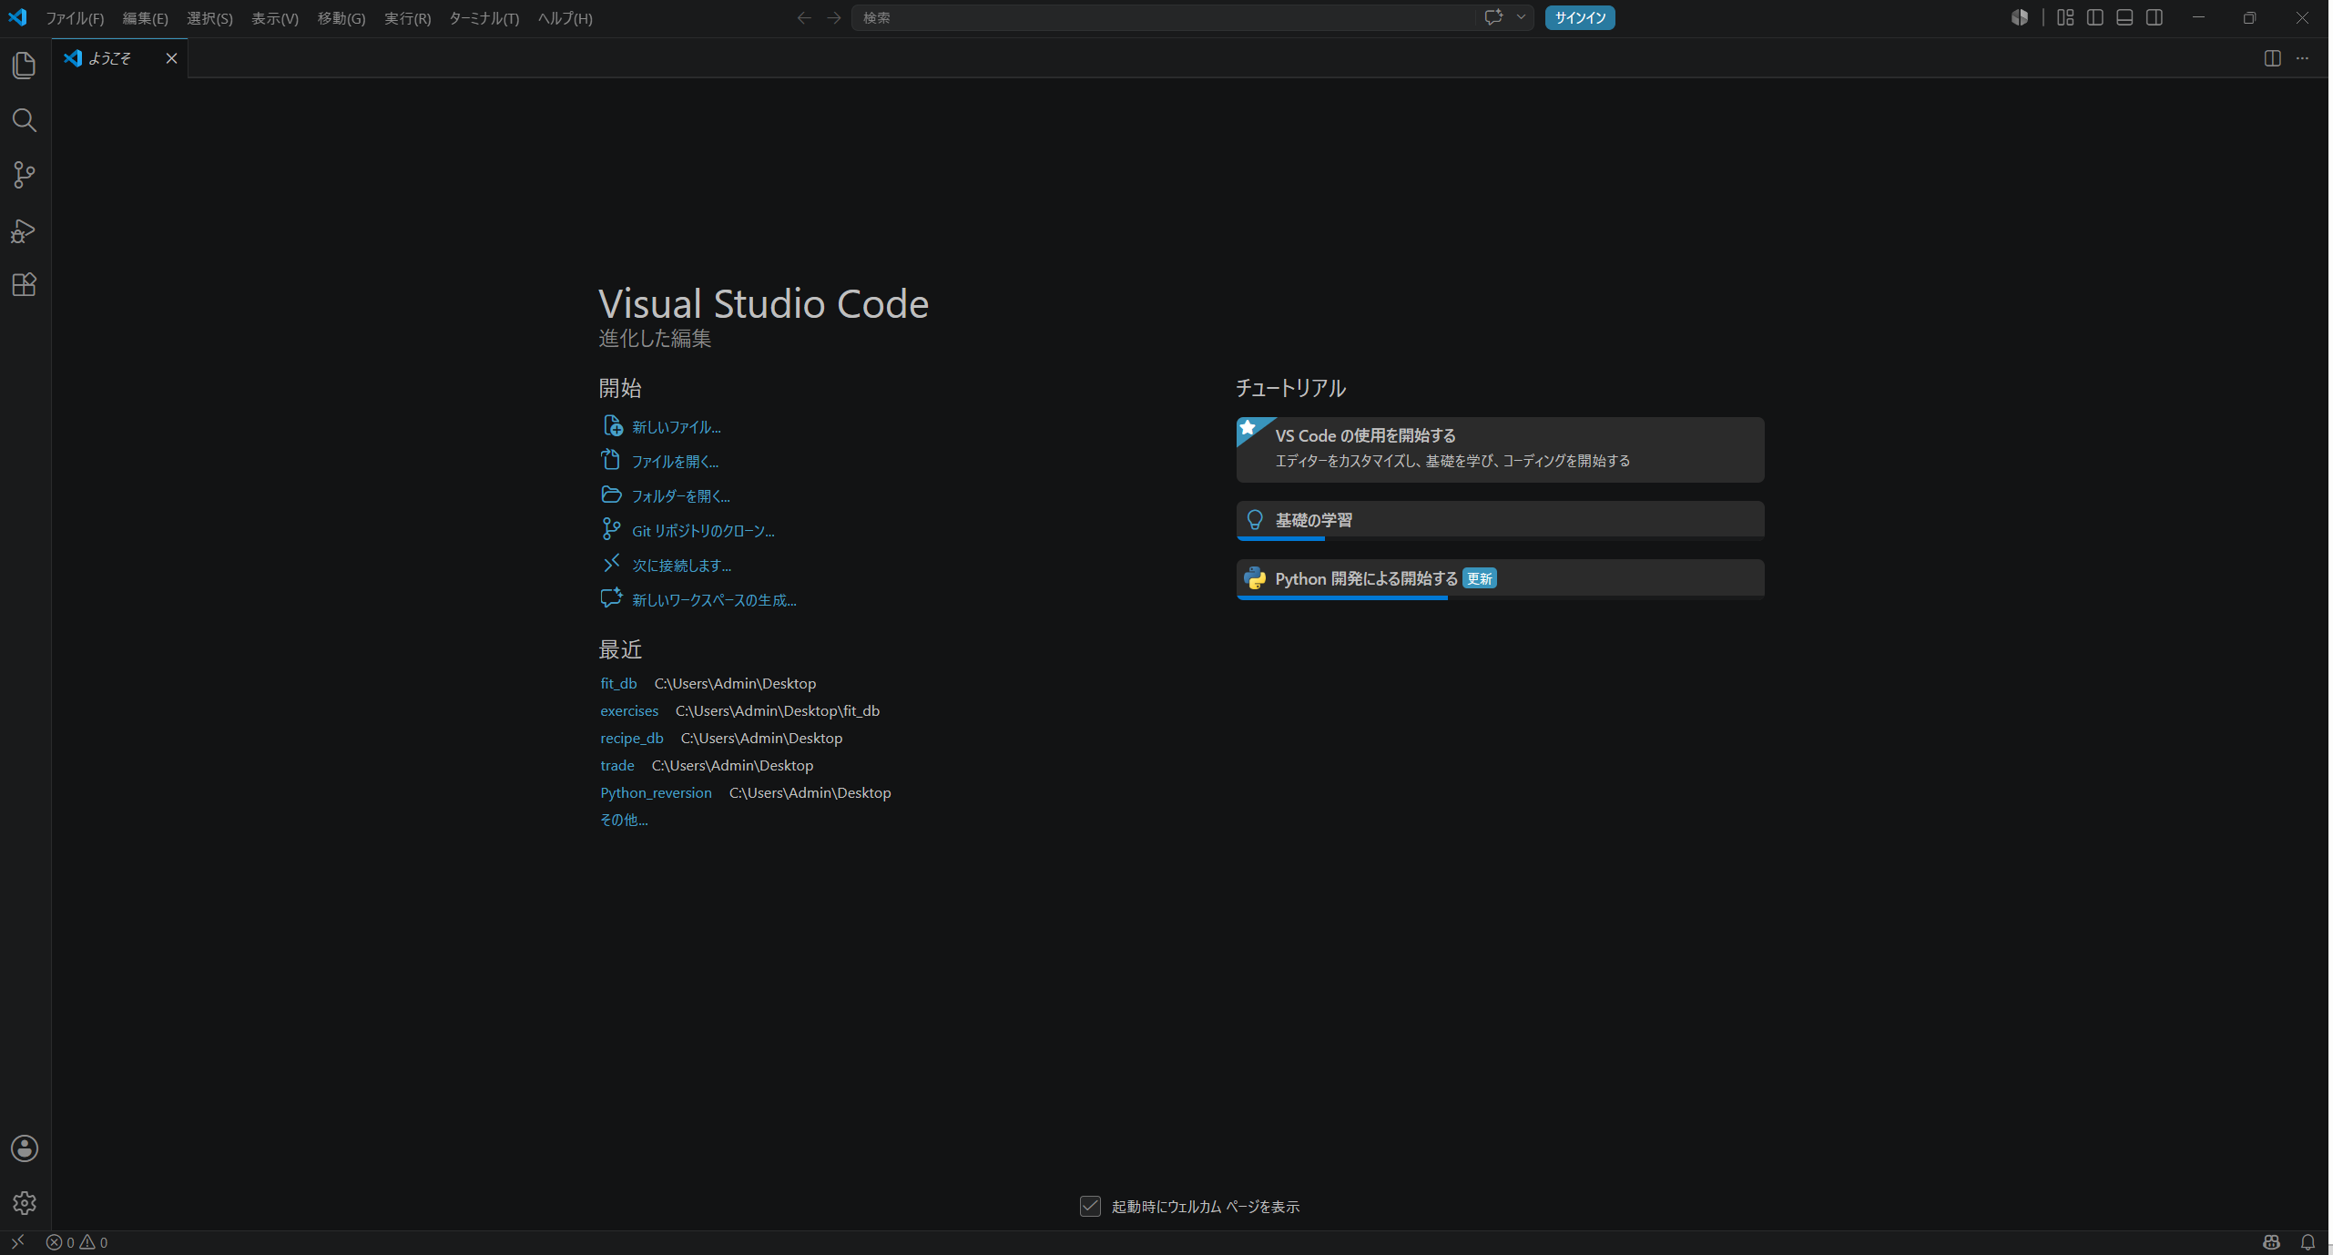Open the 編集(E) menu
Screen dimensions: 2333x1255
click(x=146, y=18)
